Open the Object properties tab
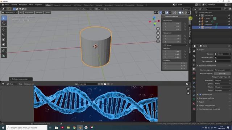 [x=194, y=79]
